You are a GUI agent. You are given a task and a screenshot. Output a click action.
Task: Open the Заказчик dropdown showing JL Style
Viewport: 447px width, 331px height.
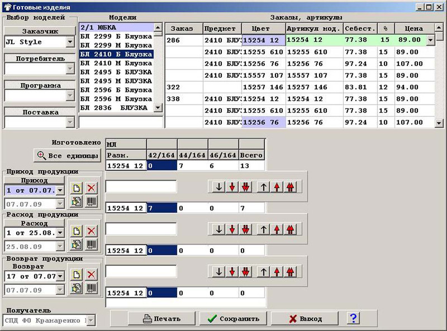(70, 42)
